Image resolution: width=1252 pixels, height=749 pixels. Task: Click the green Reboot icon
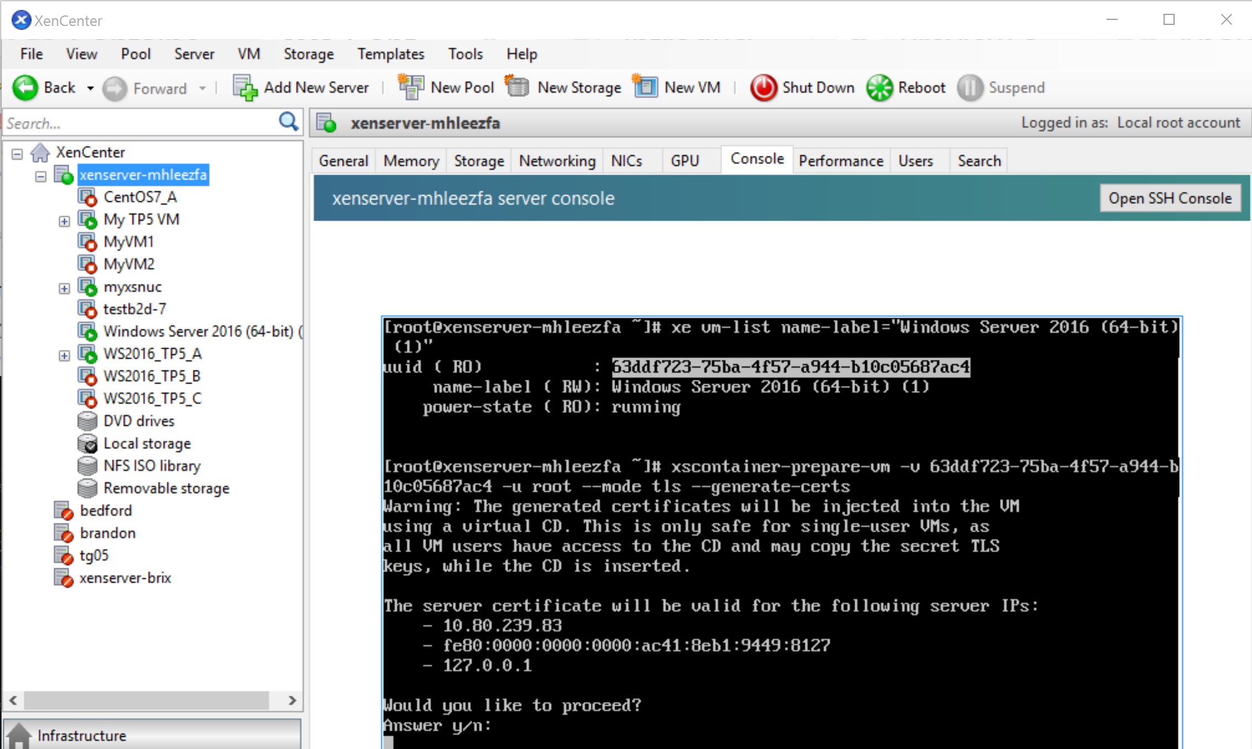[x=879, y=88]
